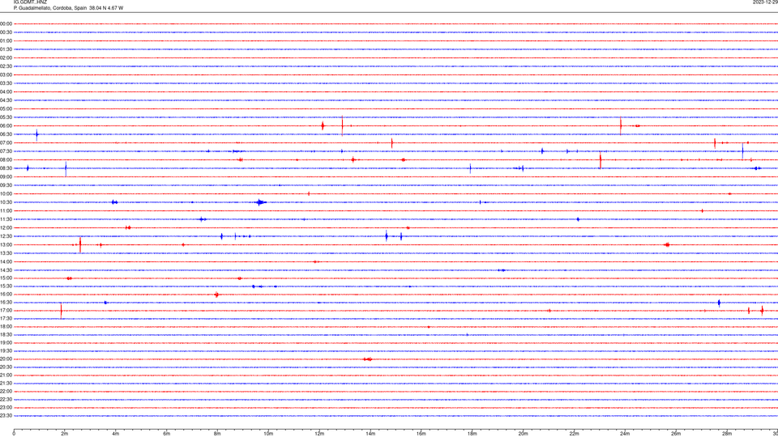Select the 00:30 row time label
The width and height of the screenshot is (778, 437).
(6, 32)
